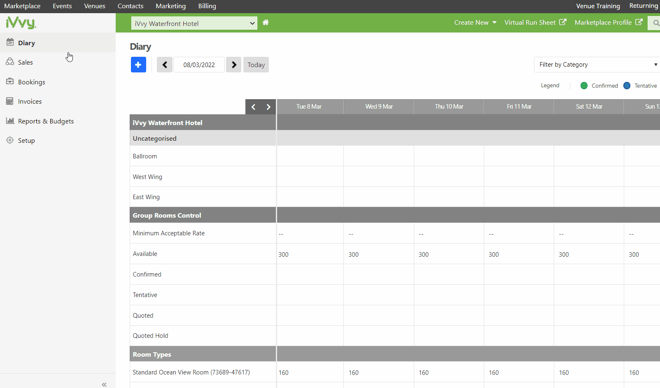This screenshot has width=660, height=388.
Task: Click the date field 08/03/2022
Action: point(199,65)
